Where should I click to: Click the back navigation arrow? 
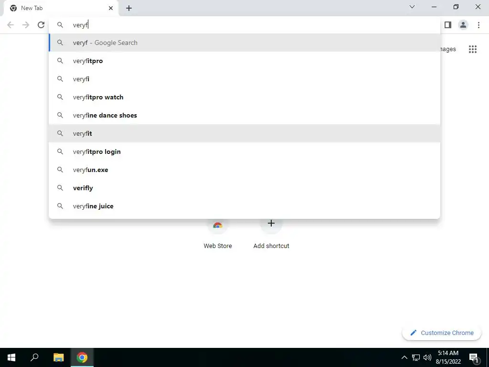[x=11, y=25]
